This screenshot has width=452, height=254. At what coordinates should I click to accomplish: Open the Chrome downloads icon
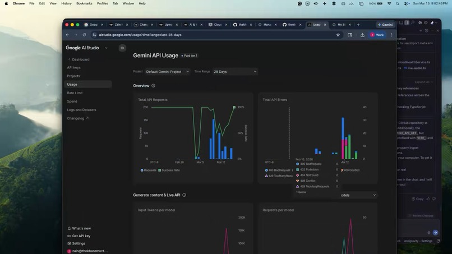pos(362,35)
